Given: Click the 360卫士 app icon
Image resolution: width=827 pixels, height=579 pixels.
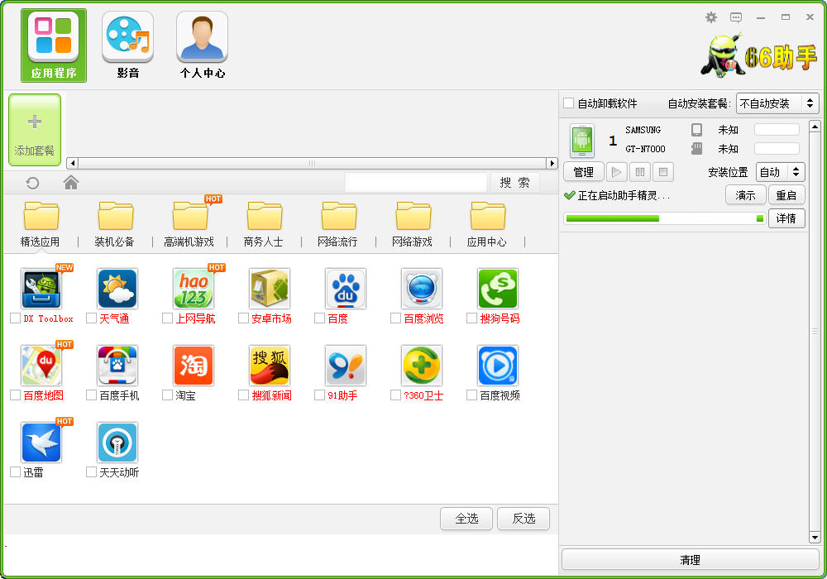Looking at the screenshot, I should pyautogui.click(x=422, y=366).
